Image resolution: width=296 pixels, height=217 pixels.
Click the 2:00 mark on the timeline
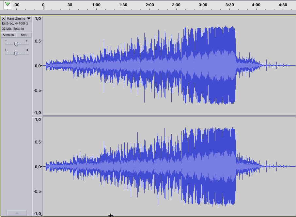pyautogui.click(x=149, y=5)
